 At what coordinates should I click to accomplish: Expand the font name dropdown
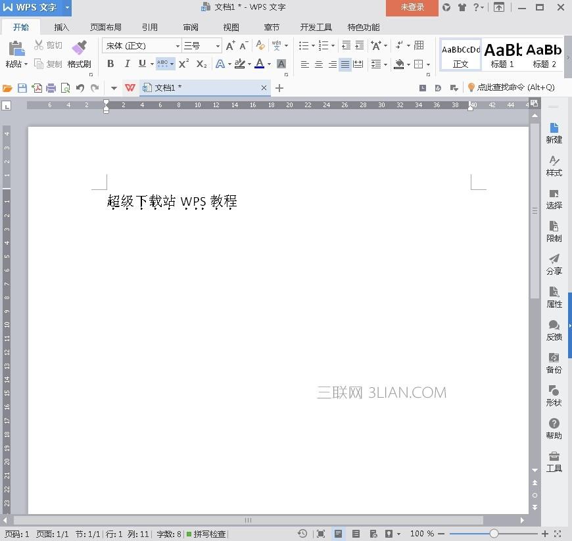coord(178,46)
